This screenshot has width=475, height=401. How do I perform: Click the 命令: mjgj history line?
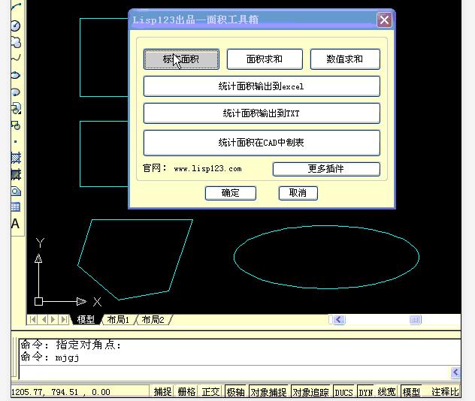click(x=50, y=357)
